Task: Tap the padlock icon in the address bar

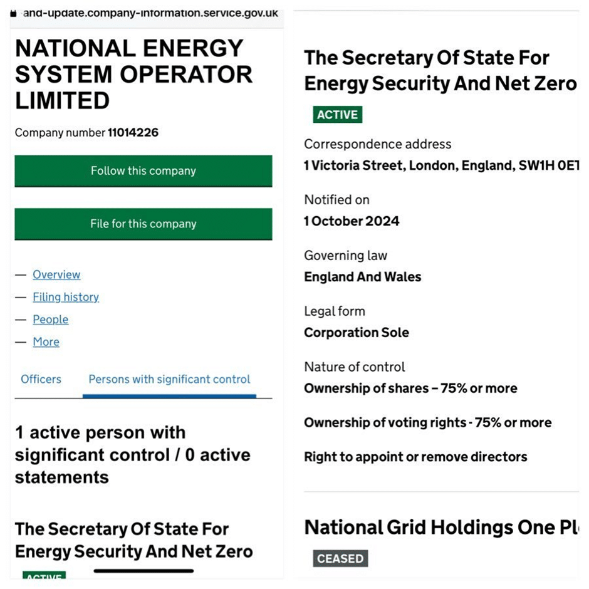Action: point(13,14)
